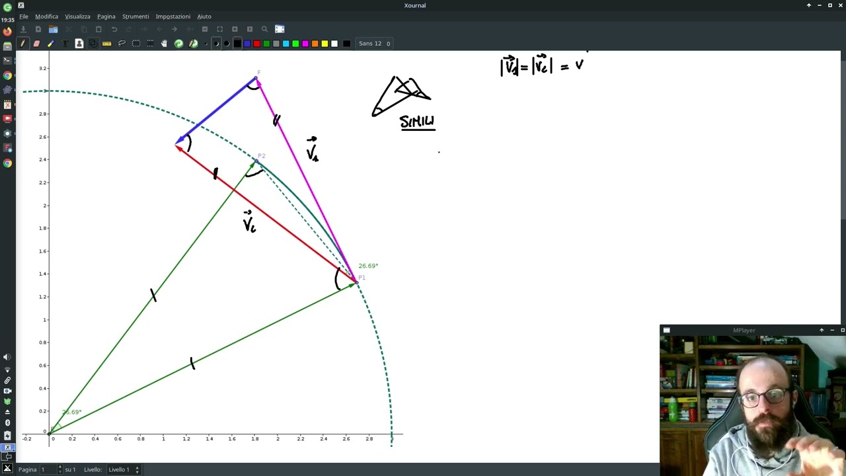Click the Zoom Out icon
Image resolution: width=846 pixels, height=476 pixels.
(x=205, y=29)
